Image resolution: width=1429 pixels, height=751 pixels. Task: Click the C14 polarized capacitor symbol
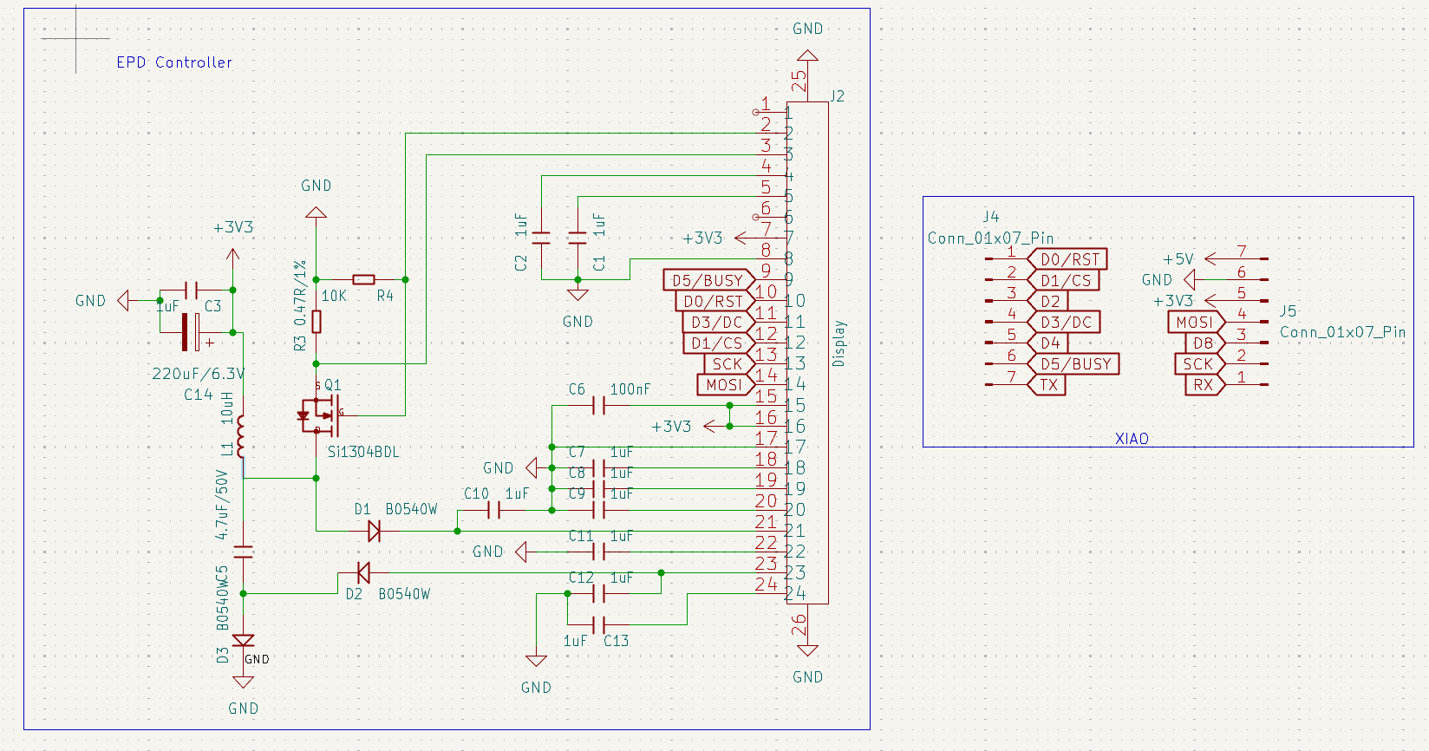(x=190, y=332)
